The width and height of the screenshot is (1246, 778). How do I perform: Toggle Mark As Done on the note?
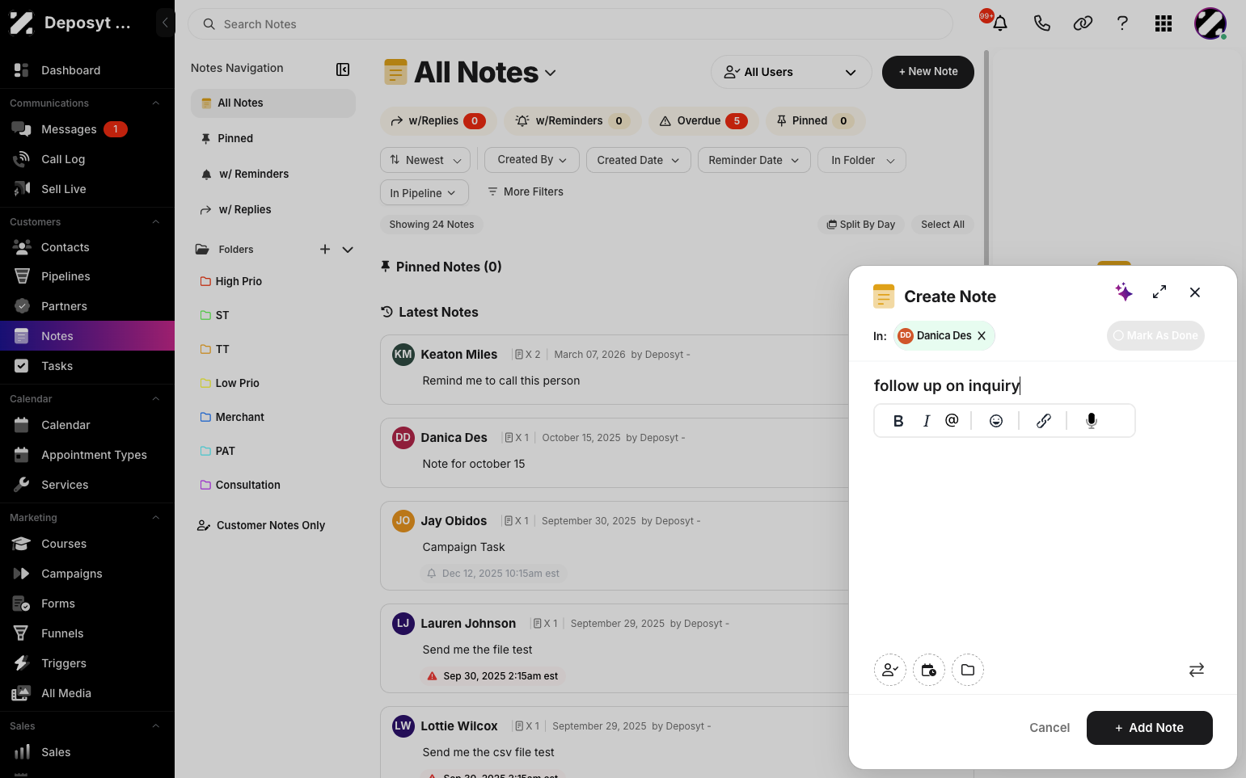(1155, 335)
